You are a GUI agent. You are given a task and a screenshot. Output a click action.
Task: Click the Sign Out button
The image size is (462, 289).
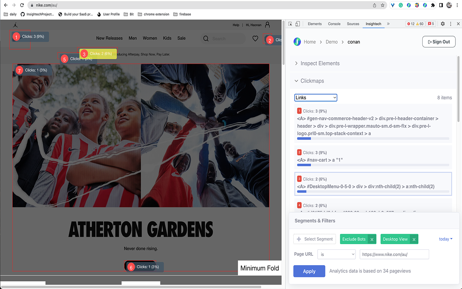pyautogui.click(x=439, y=42)
